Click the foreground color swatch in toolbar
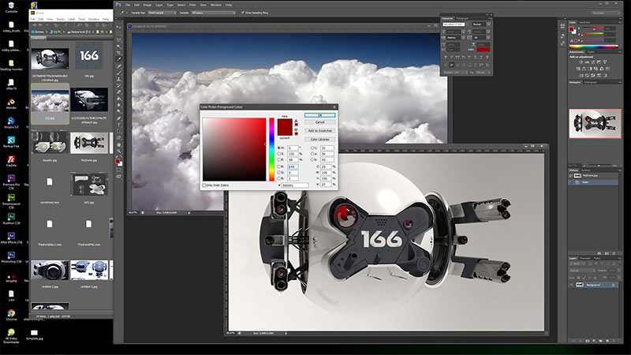The height and width of the screenshot is (355, 631). point(118,161)
